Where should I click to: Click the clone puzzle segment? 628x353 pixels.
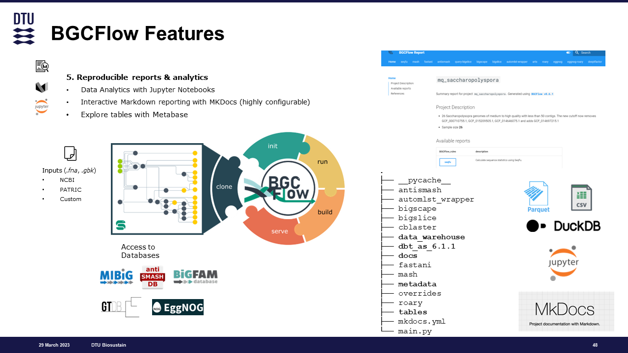pyautogui.click(x=224, y=187)
